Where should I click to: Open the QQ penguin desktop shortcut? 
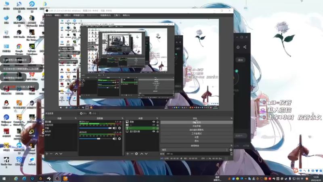[x=6, y=104]
